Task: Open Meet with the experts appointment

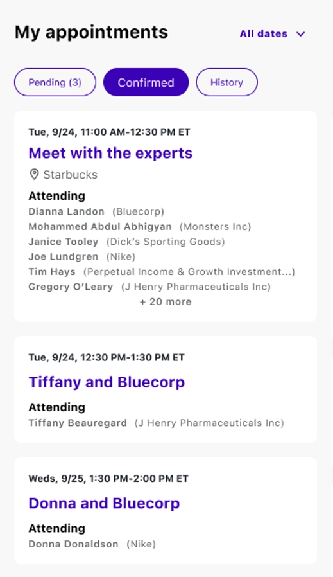Action: 110,153
